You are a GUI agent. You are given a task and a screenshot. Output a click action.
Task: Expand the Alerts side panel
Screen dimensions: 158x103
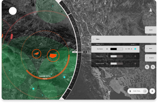[150, 48]
